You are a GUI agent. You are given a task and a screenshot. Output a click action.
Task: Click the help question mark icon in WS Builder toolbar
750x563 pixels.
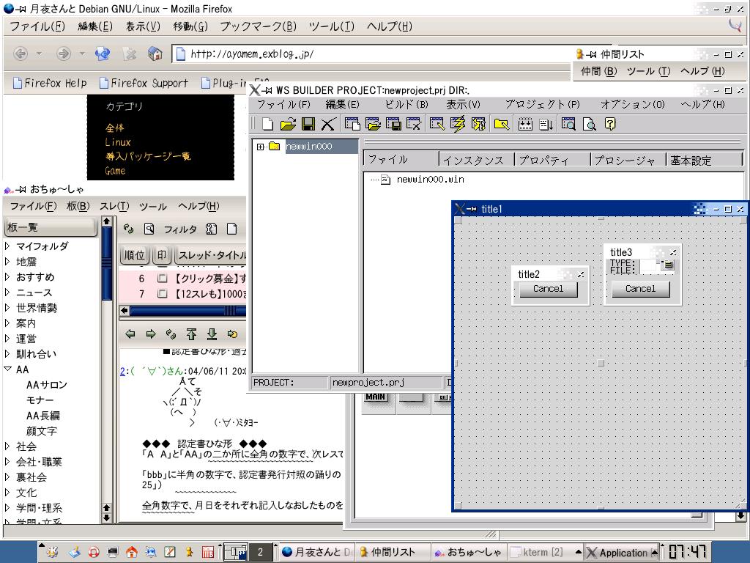[610, 125]
